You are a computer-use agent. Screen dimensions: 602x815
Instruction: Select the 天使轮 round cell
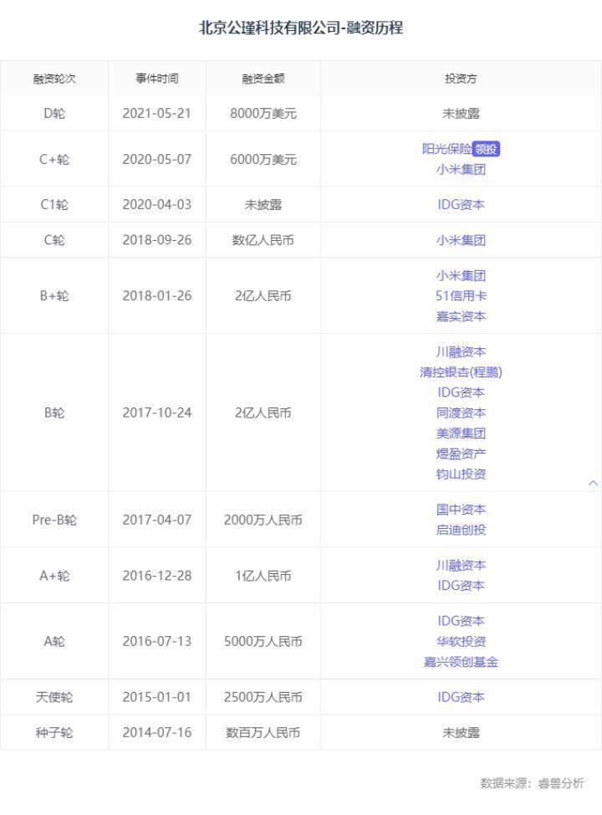coord(54,697)
